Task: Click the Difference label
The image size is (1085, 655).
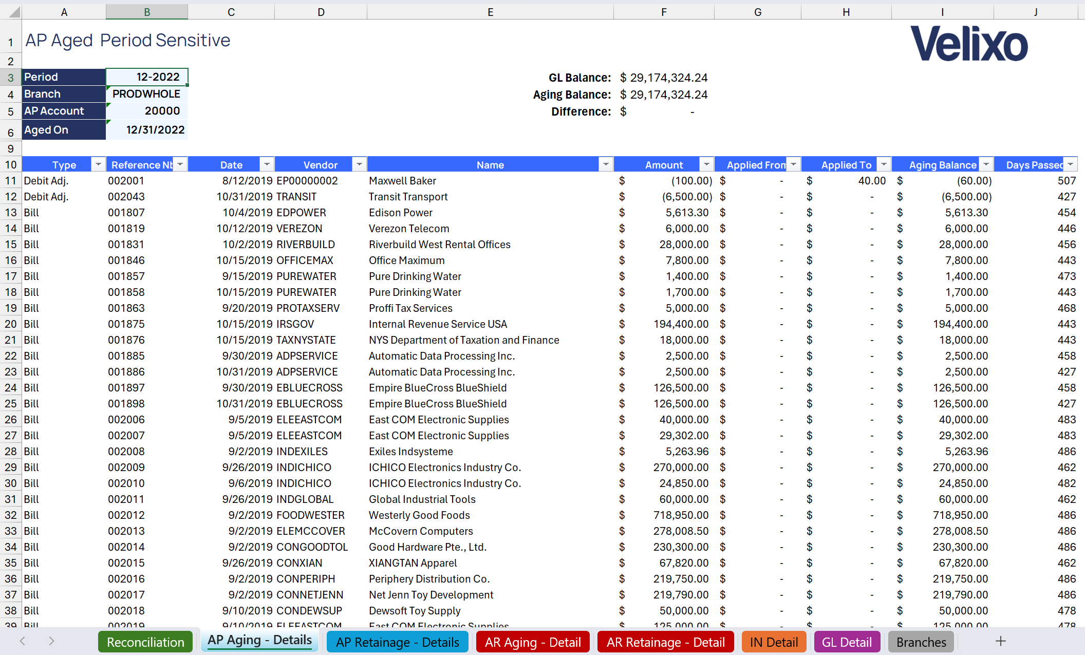Action: point(581,111)
